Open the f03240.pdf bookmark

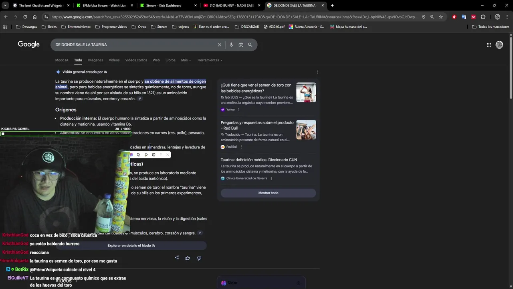point(274,26)
